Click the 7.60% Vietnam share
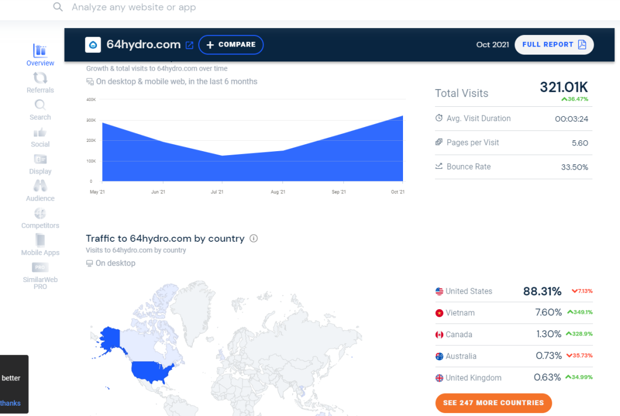 (x=548, y=313)
